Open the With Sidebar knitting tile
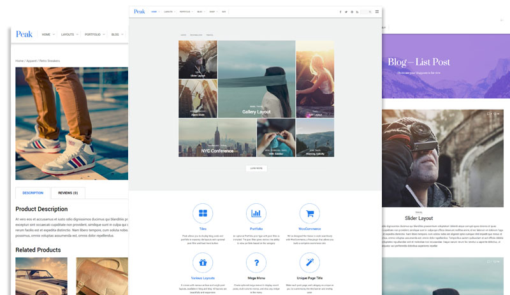This screenshot has width=510, height=295. point(276,138)
